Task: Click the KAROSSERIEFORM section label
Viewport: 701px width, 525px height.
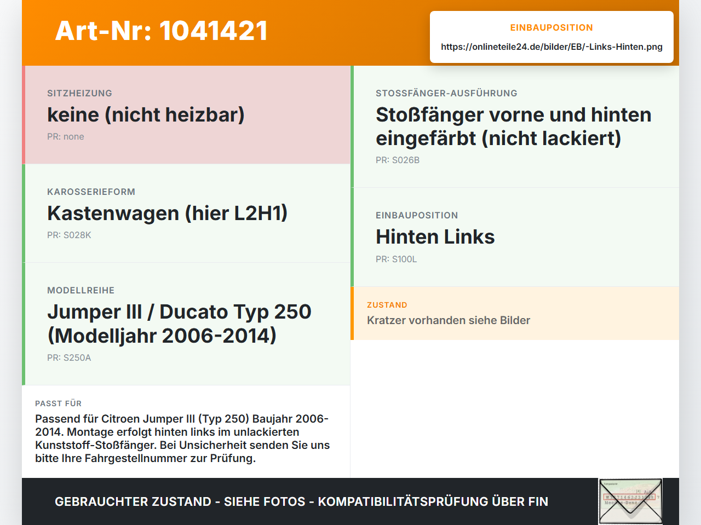Action: 91,192
